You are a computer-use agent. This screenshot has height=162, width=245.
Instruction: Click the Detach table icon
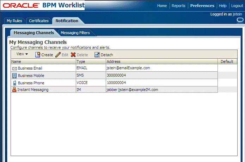pyautogui.click(x=97, y=55)
